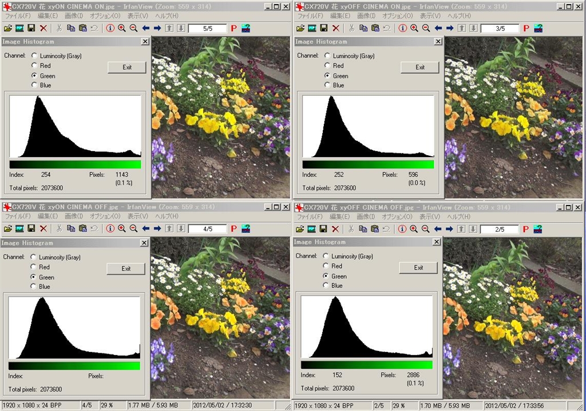Open オプション(O) menu in xyOFF CINEMA ON window
Viewport: 586px width, 411px height.
pos(397,15)
